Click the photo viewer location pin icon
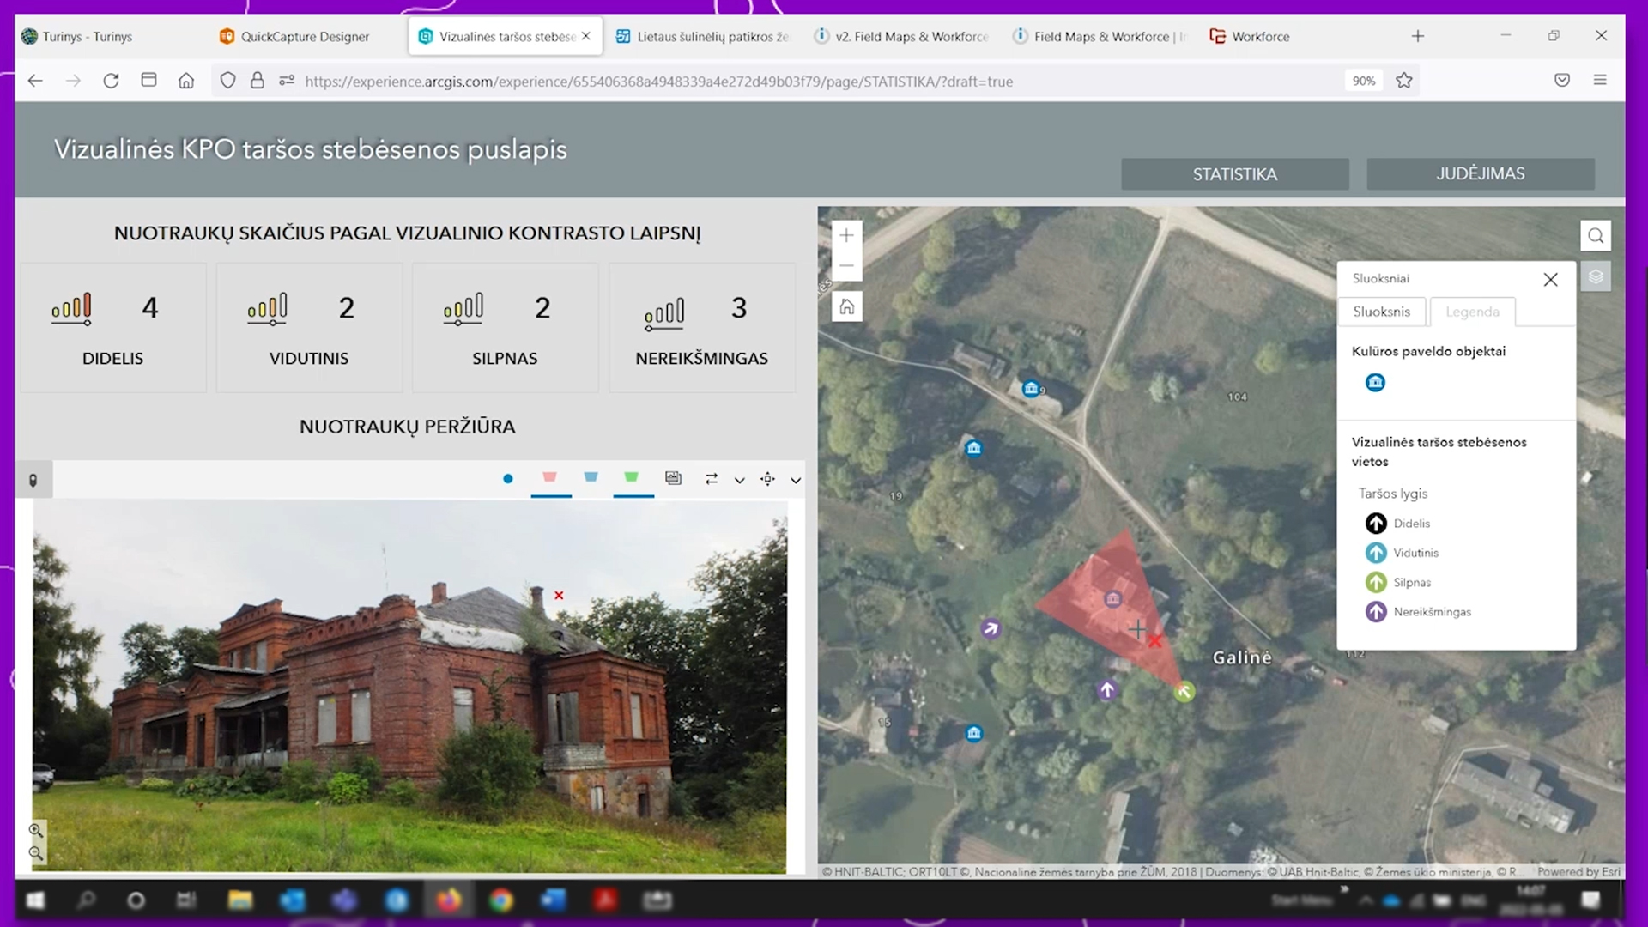This screenshot has height=927, width=1648. pyautogui.click(x=33, y=481)
